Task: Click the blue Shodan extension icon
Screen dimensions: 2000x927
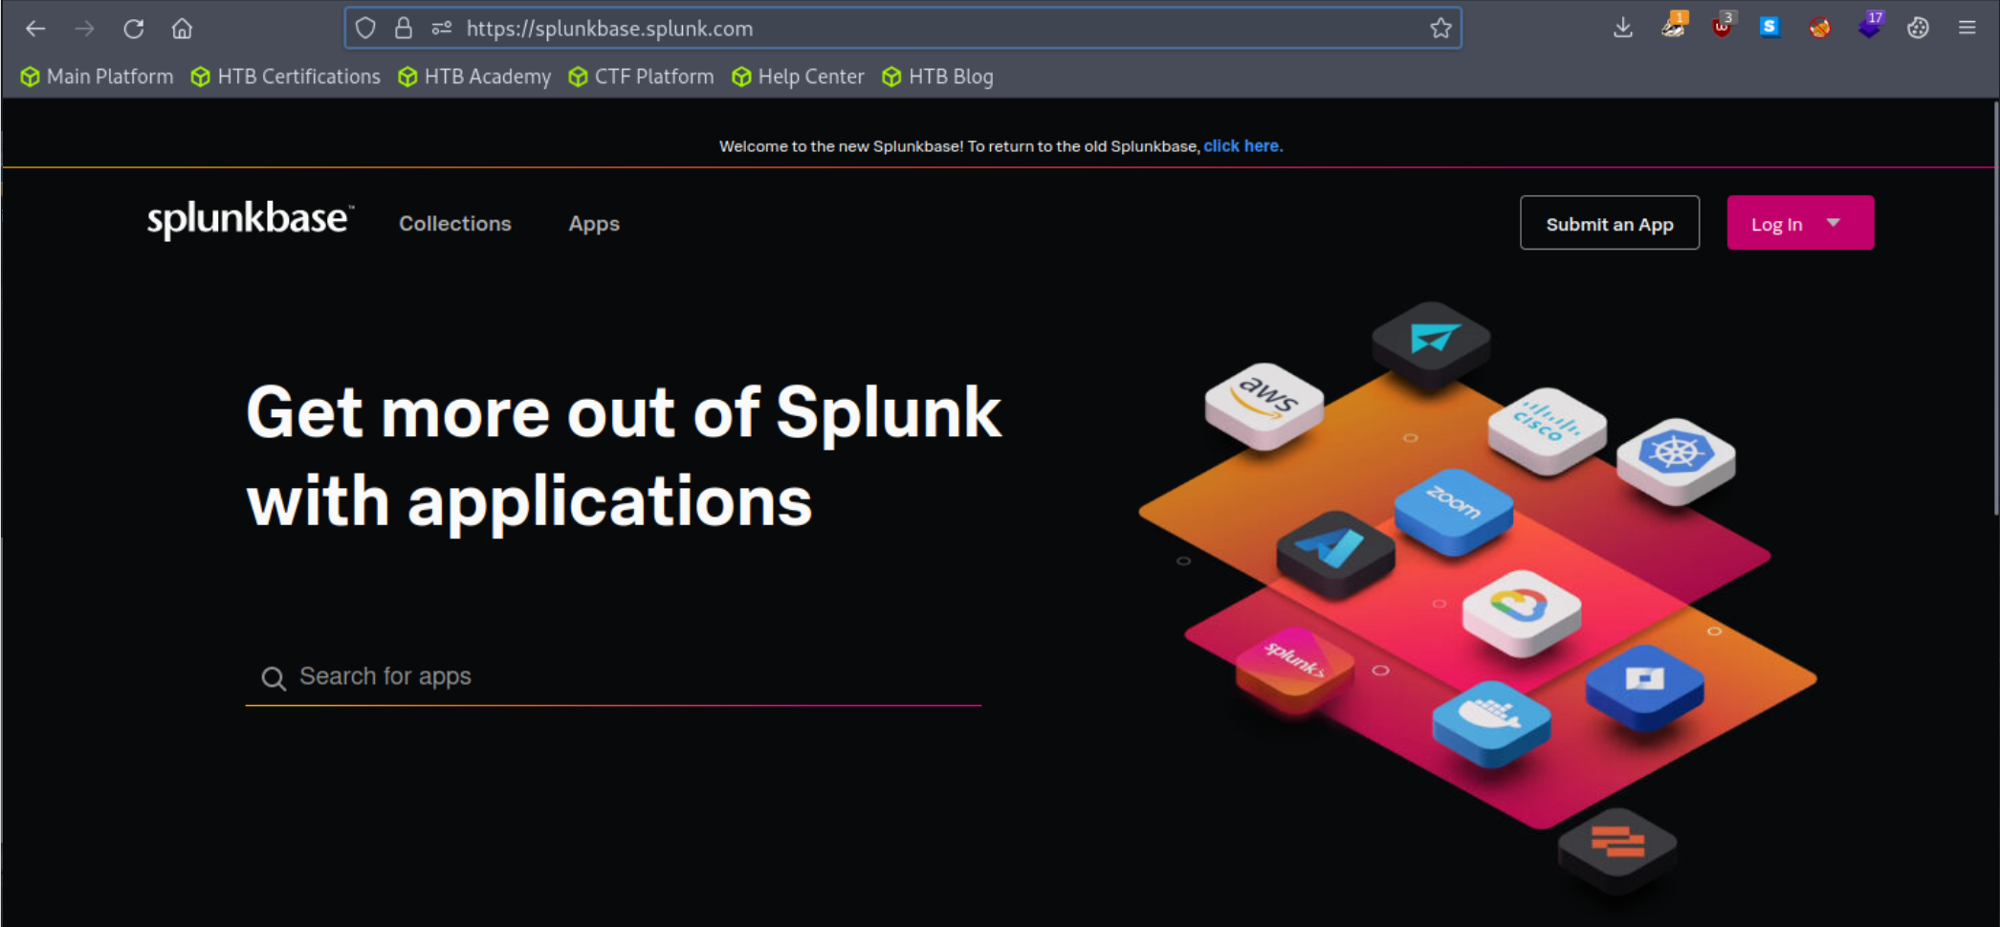Action: coord(1769,28)
